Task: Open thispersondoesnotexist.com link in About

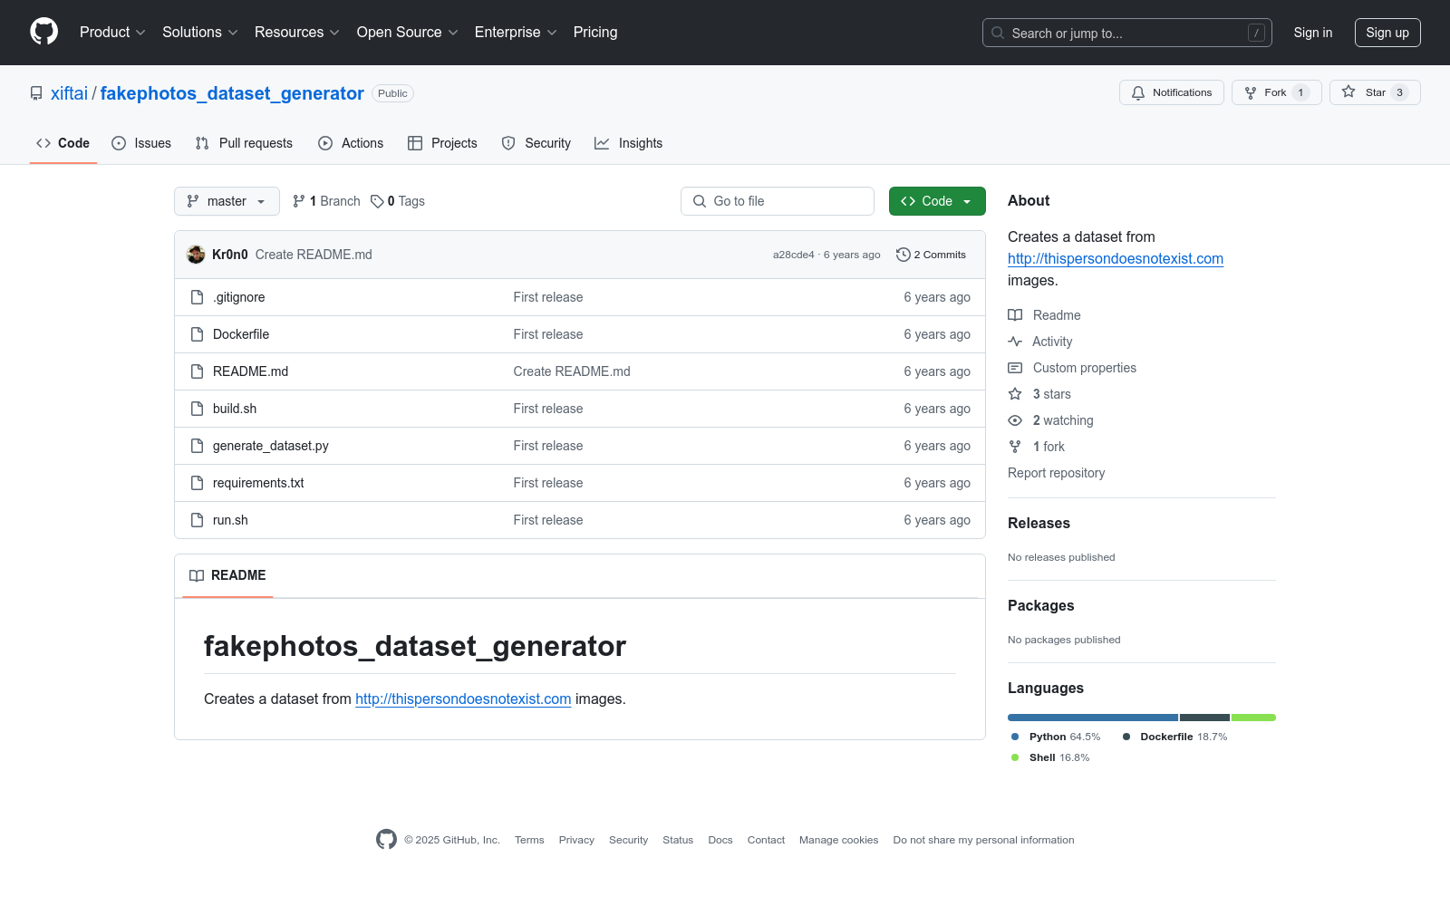Action: click(1116, 259)
